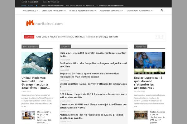The image size is (187, 124).
Task: Open the Minoritaires.com logo
Action: 44,23
